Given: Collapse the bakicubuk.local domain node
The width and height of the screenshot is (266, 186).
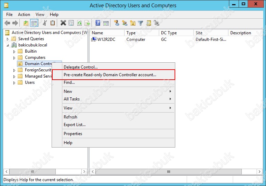Looking at the screenshot, I should 8,45.
